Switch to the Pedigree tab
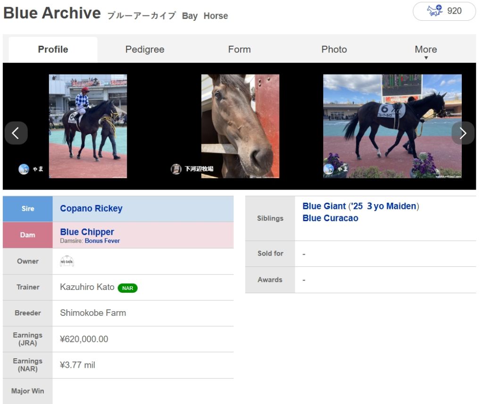Image resolution: width=483 pixels, height=404 pixels. point(145,49)
